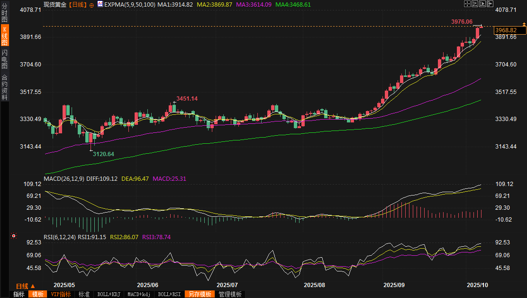Click the red target icon left of RSI panel
Viewport: 527px width, 298px height.
[14, 236]
